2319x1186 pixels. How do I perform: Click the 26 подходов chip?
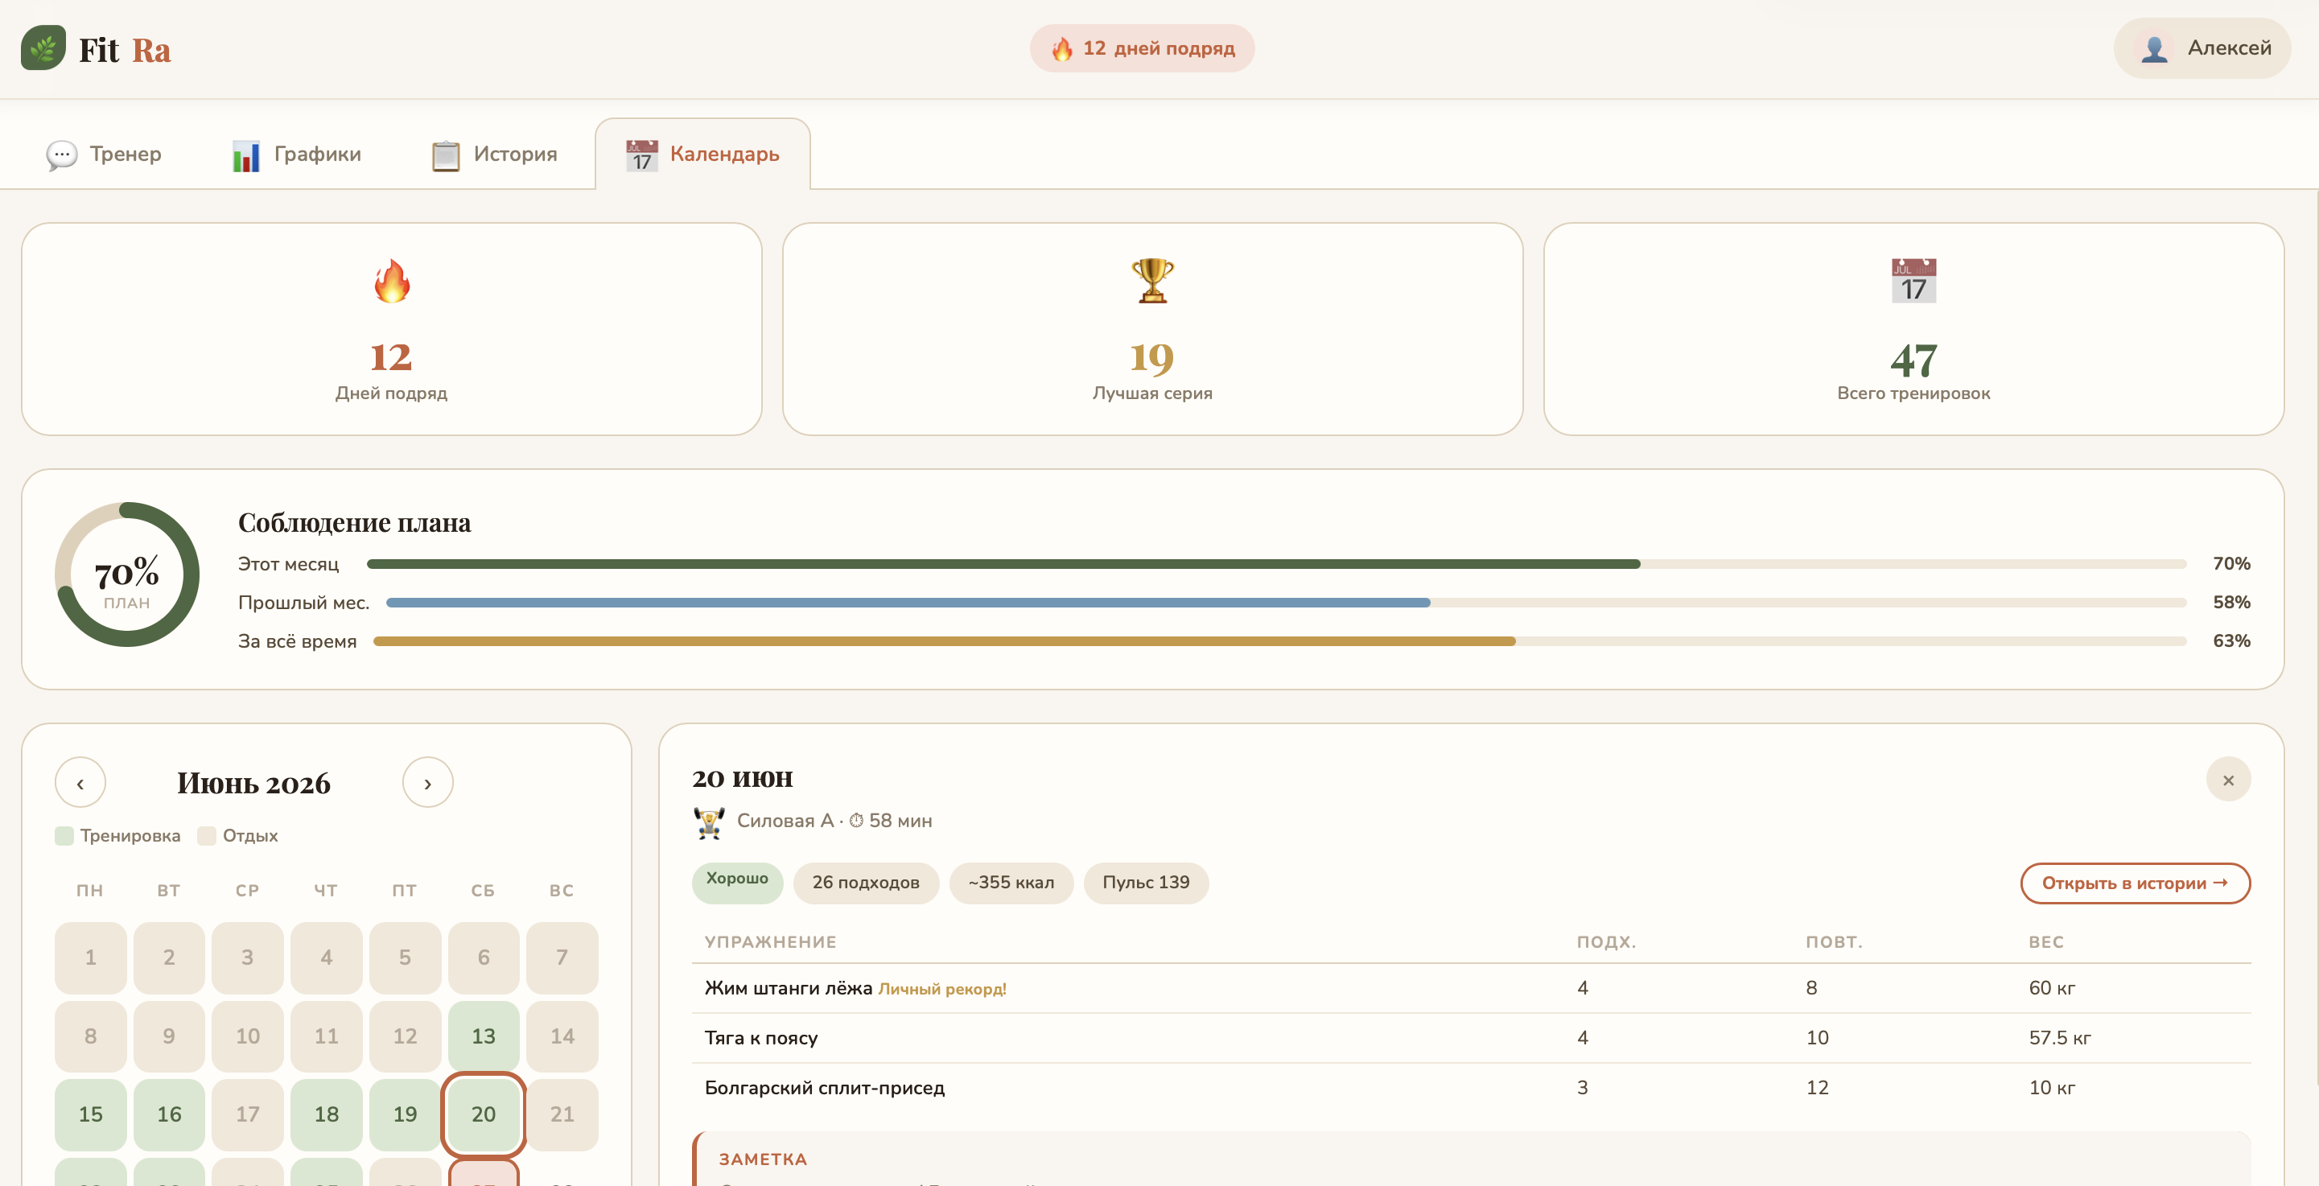(866, 883)
